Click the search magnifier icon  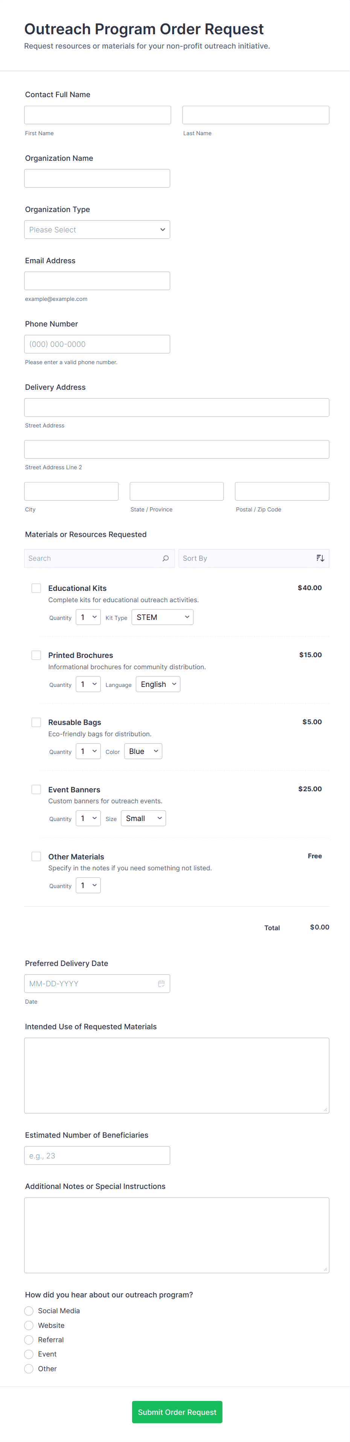166,558
